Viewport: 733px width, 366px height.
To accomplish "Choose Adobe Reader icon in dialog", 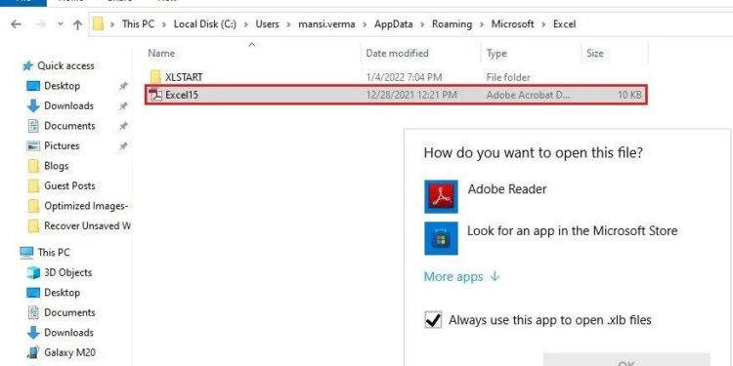I will [x=441, y=196].
